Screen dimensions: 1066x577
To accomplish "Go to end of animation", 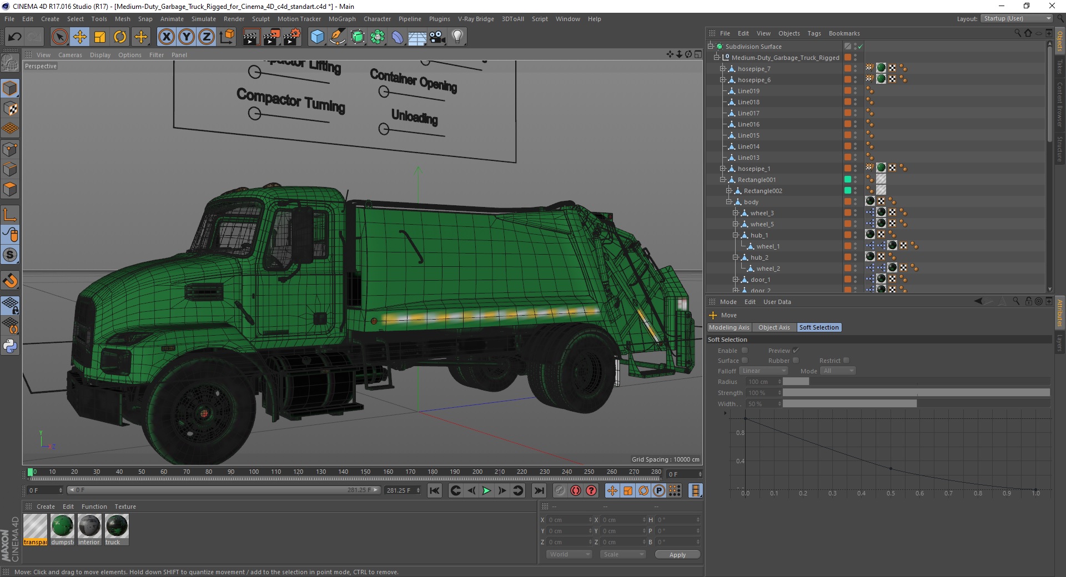I will [x=539, y=490].
